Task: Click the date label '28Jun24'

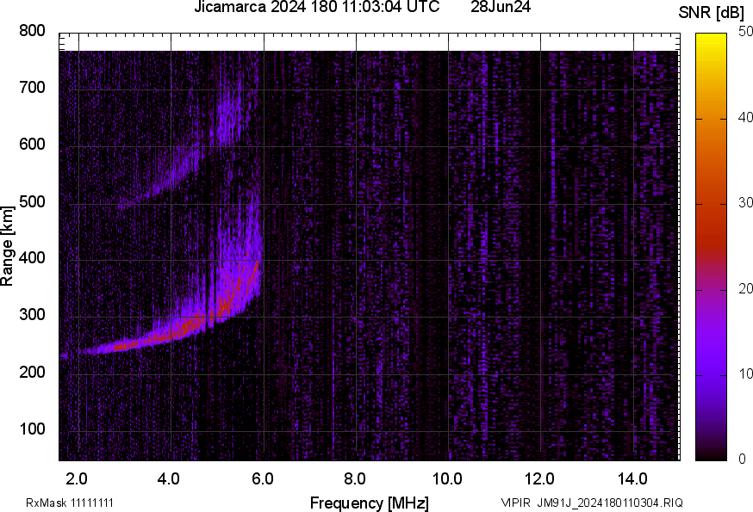Action: click(x=501, y=7)
